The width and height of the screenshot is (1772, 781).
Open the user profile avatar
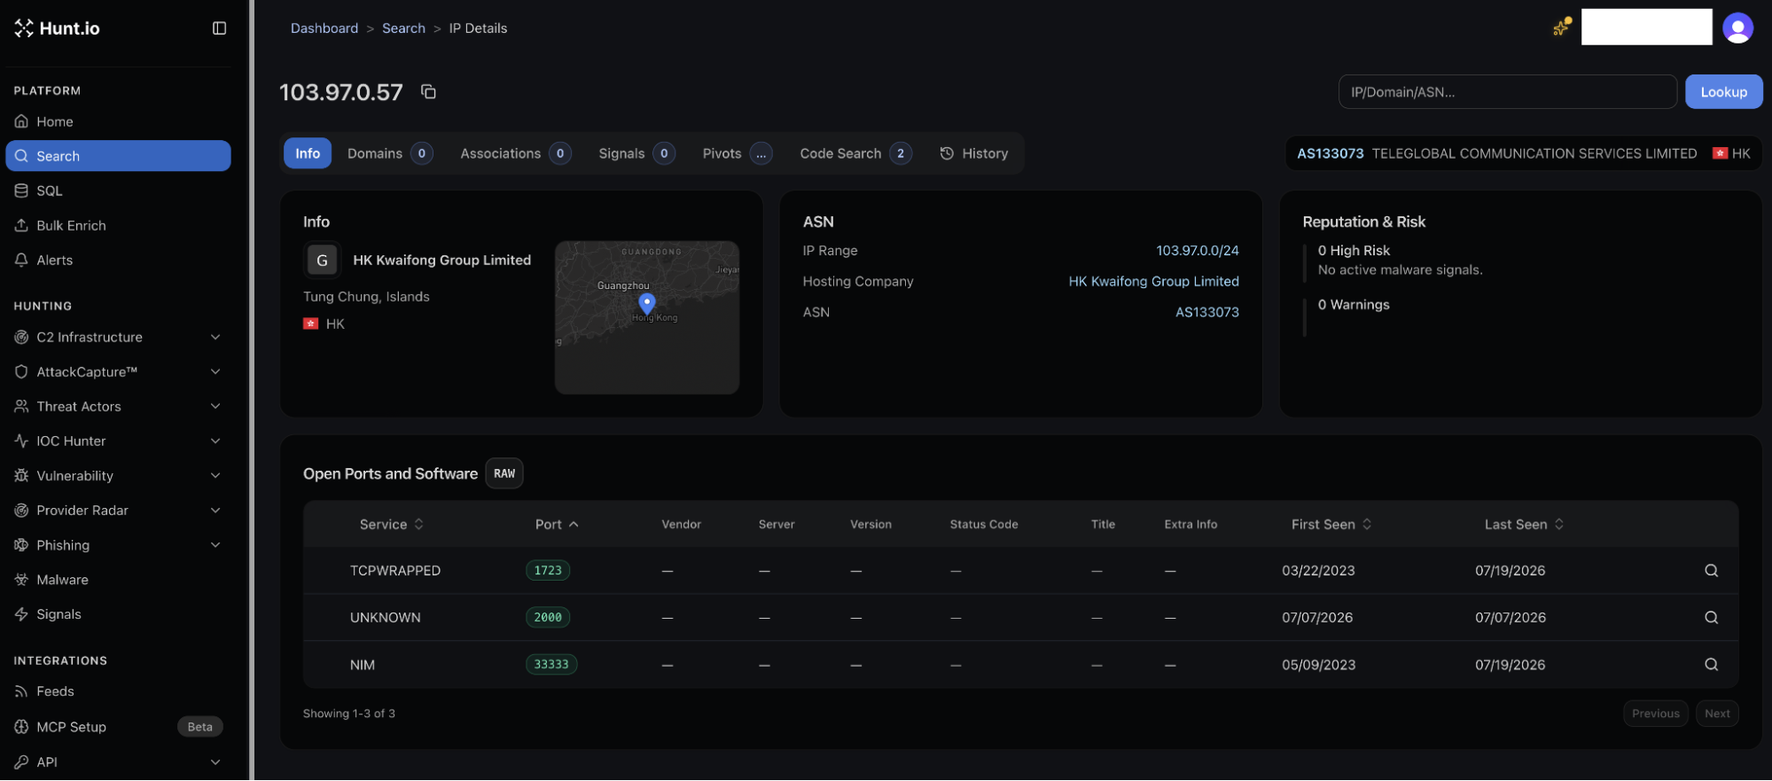click(x=1737, y=27)
